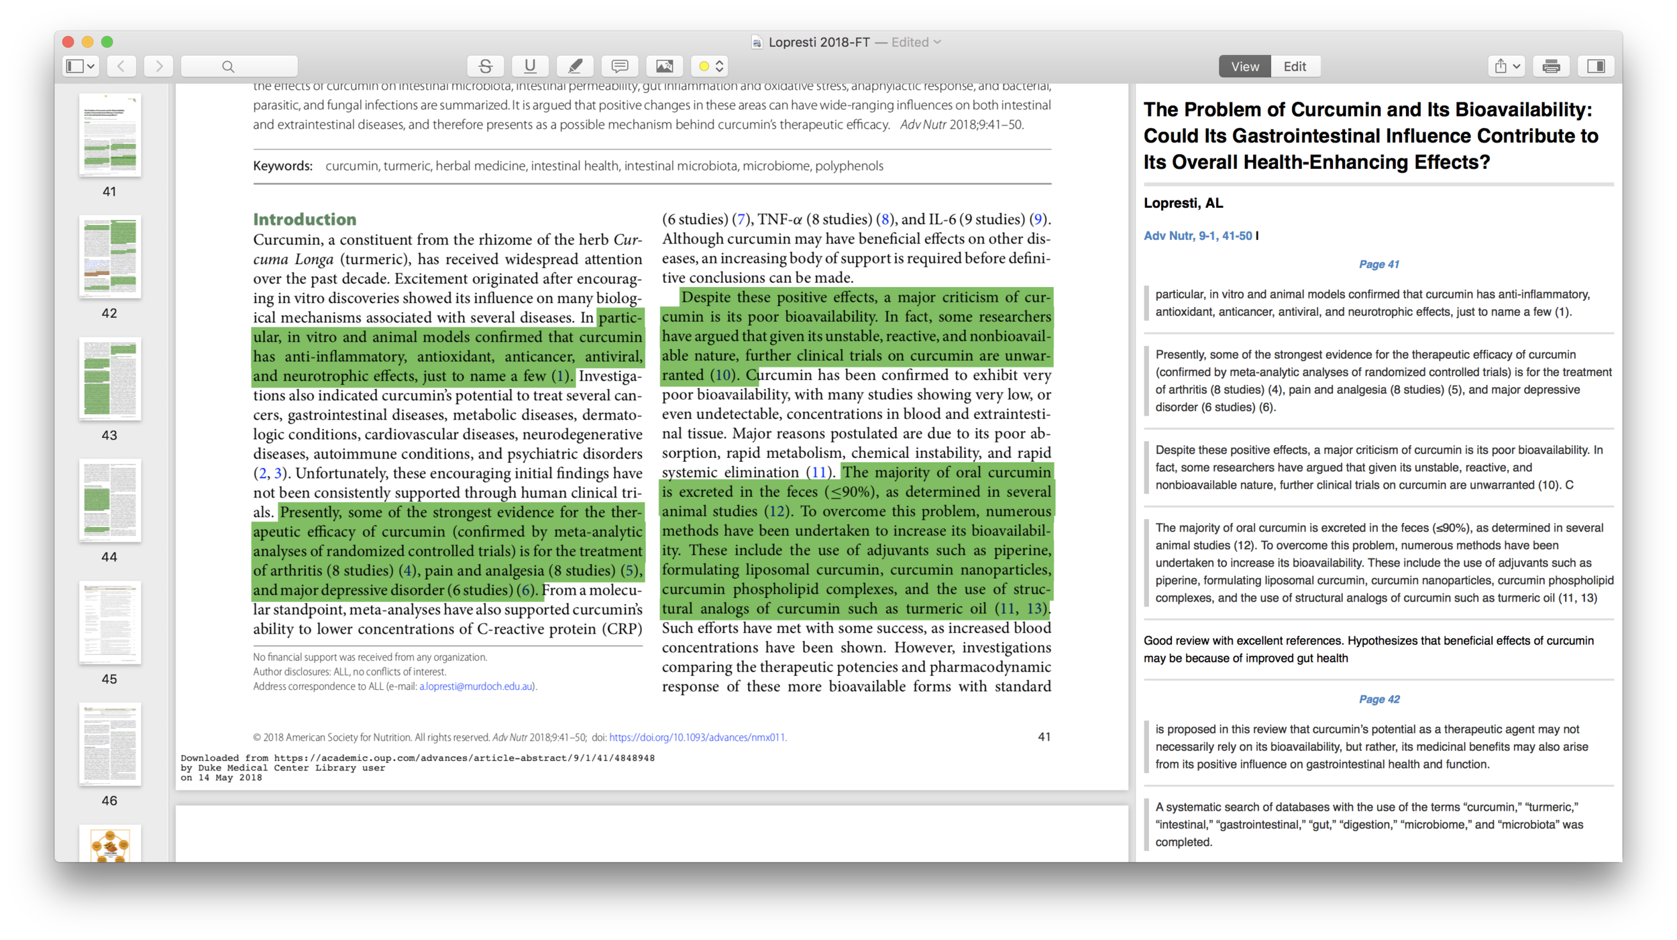Go forward with the right arrow button
This screenshot has height=940, width=1677.
158,66
